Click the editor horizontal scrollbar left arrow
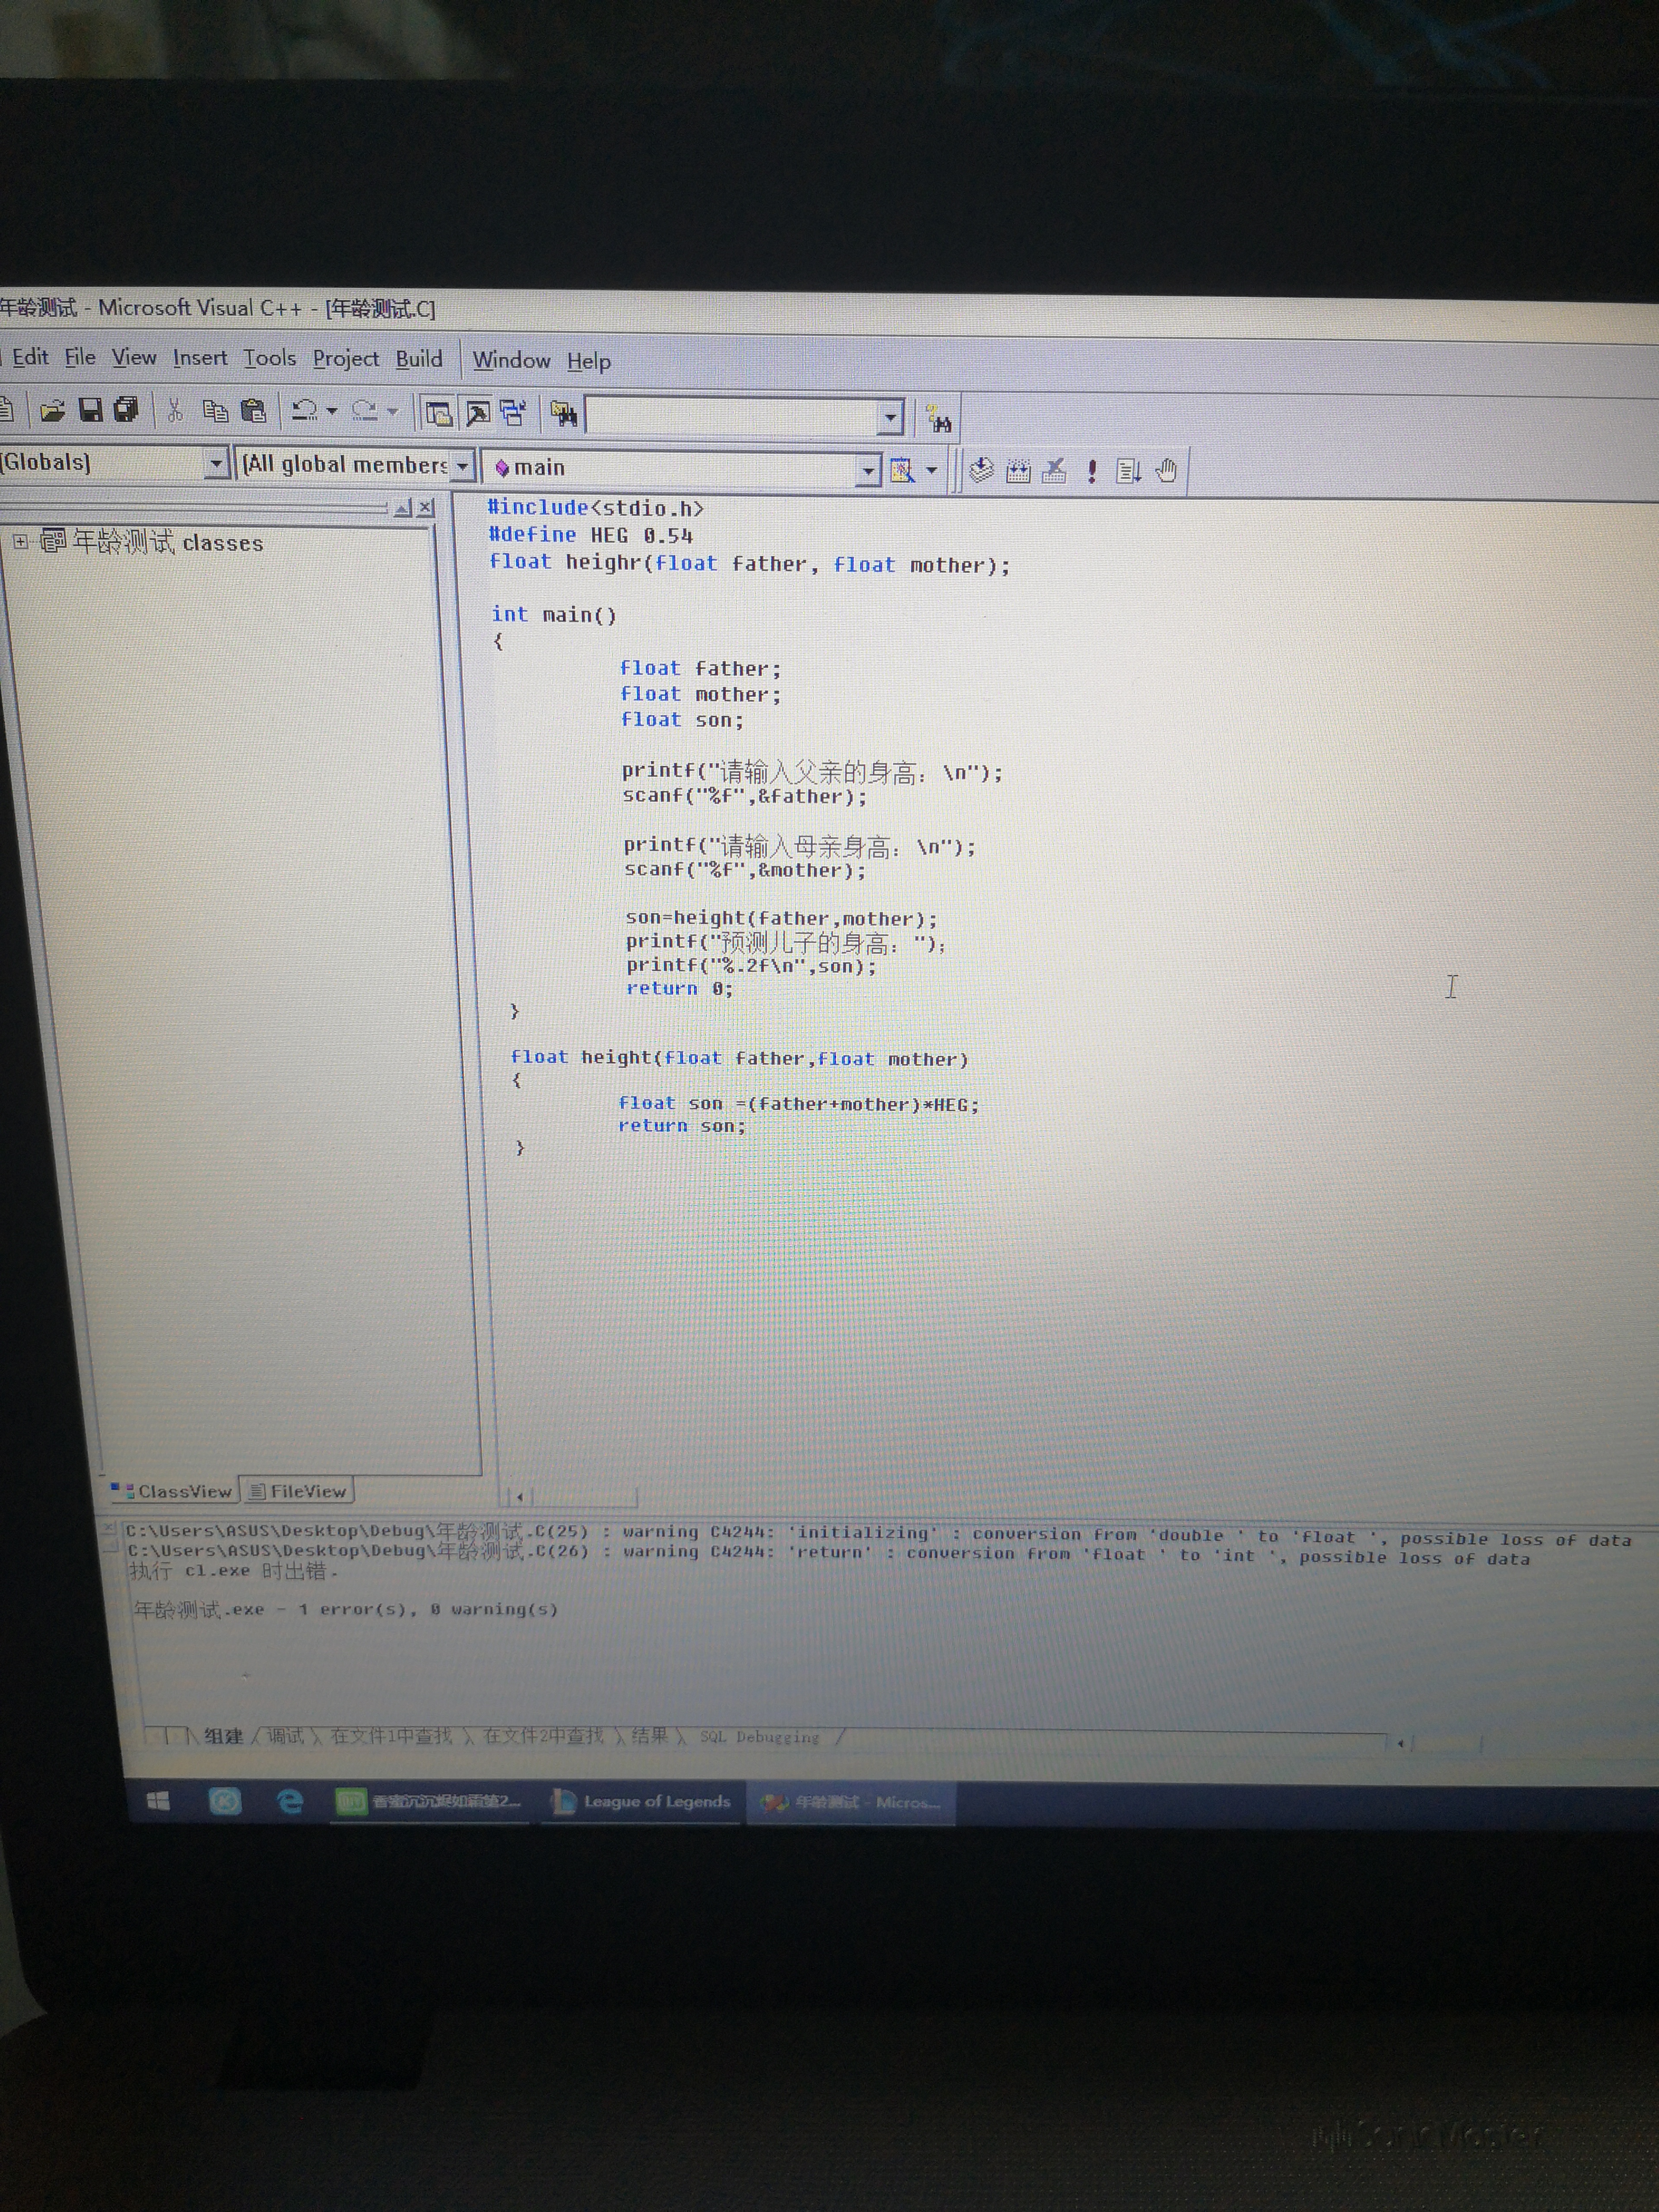This screenshot has width=1659, height=2212. [x=519, y=1497]
